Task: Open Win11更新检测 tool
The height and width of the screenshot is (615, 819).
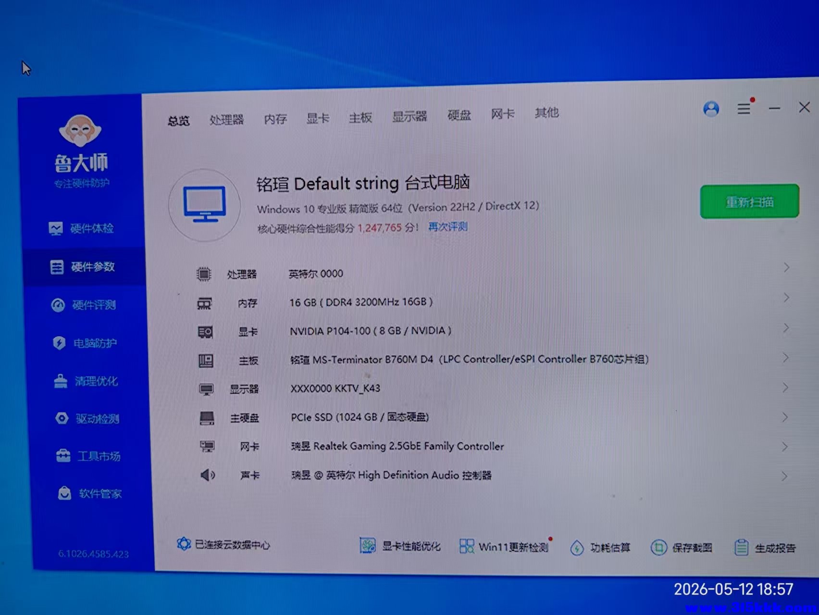Action: tap(505, 546)
